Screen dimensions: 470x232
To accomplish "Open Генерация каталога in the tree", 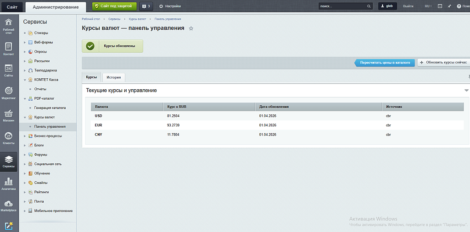I will (x=50, y=108).
